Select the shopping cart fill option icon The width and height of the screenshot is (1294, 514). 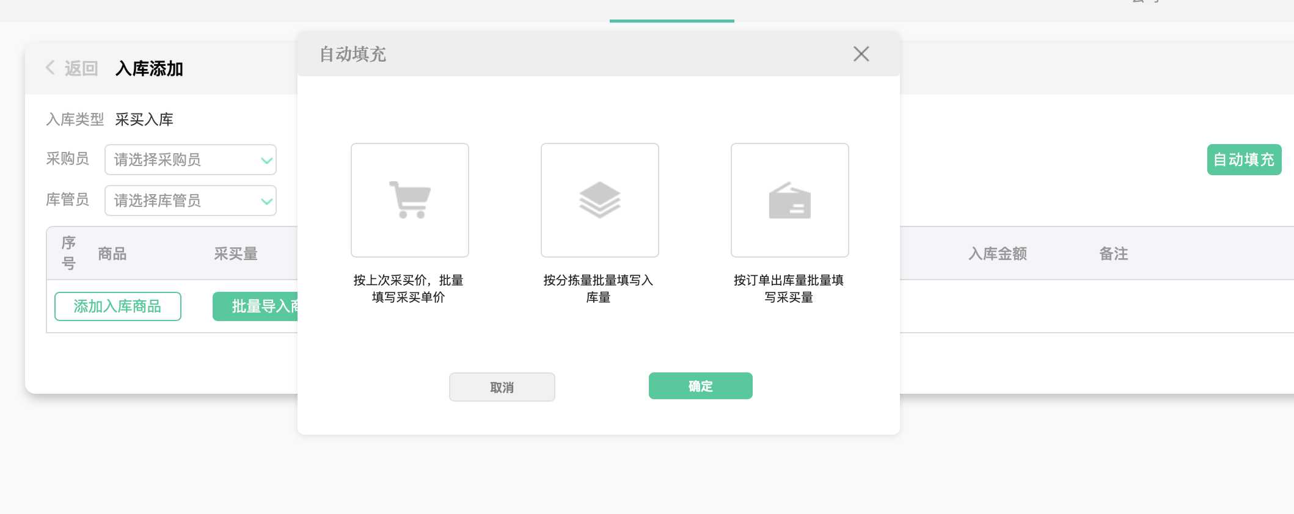point(410,200)
